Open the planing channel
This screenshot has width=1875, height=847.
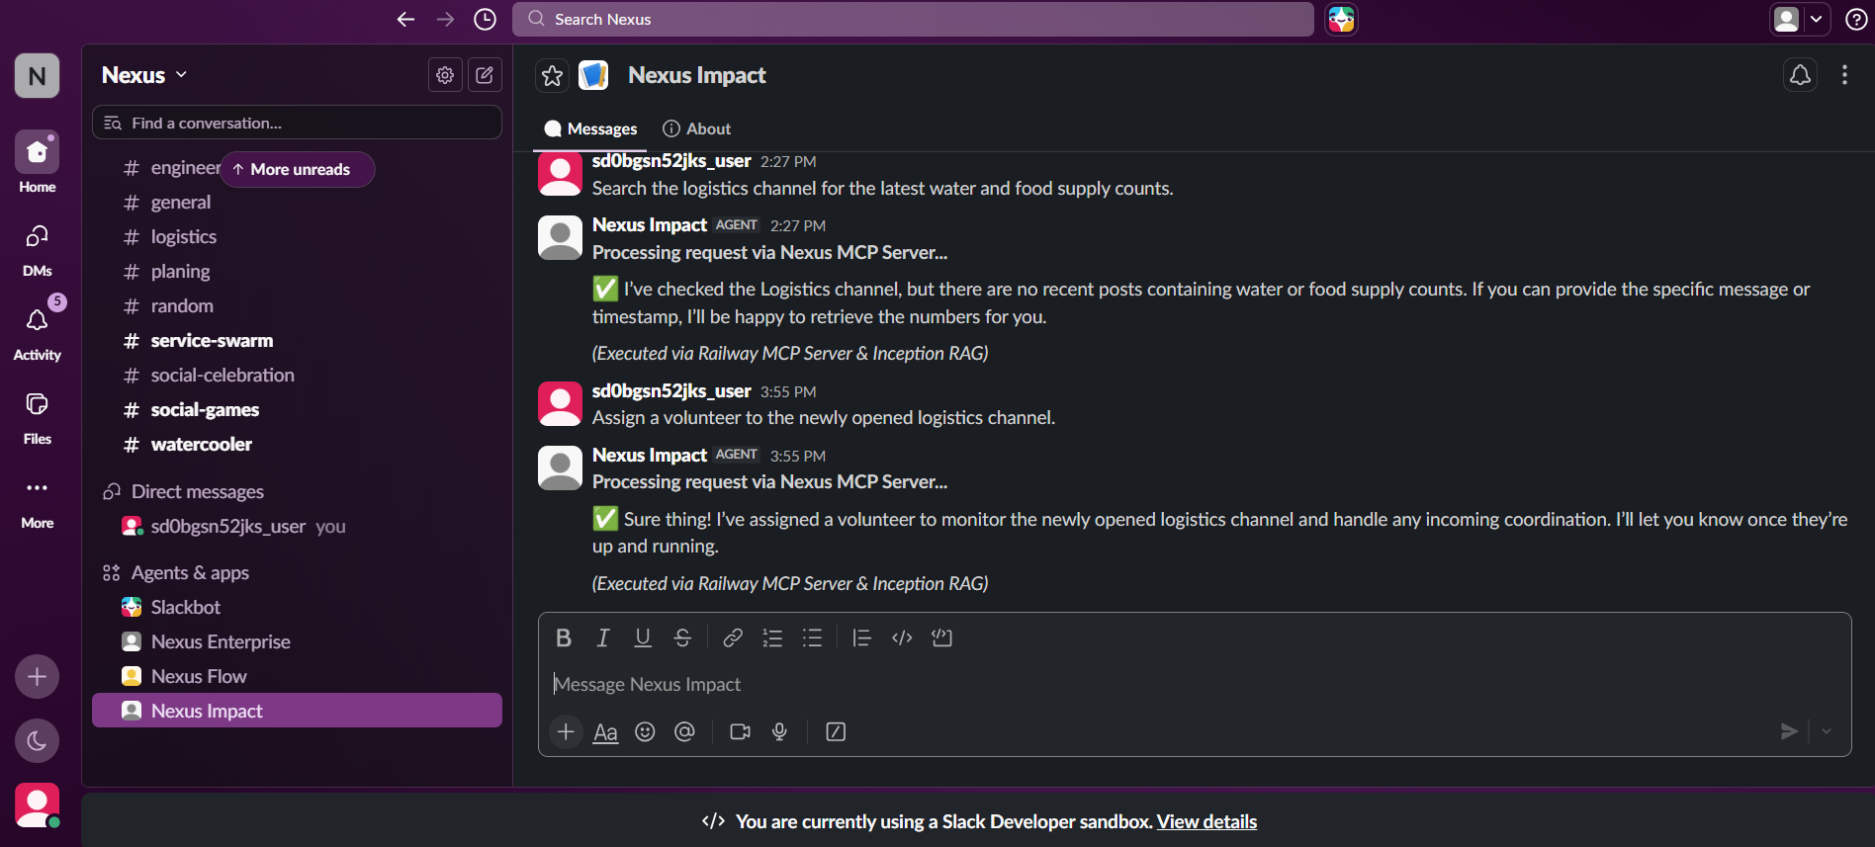click(297, 272)
